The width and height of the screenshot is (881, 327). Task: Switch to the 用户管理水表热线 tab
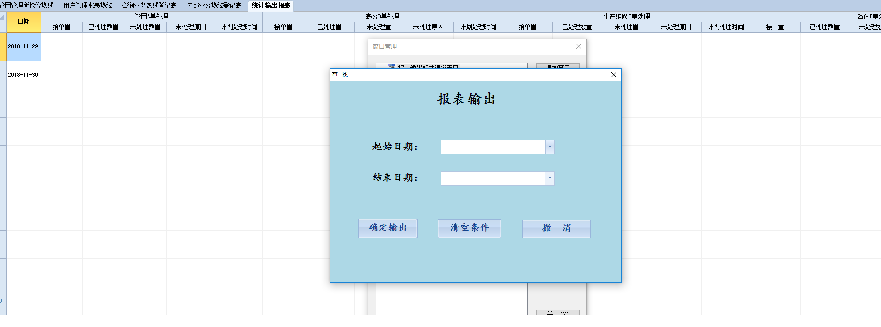click(x=88, y=5)
